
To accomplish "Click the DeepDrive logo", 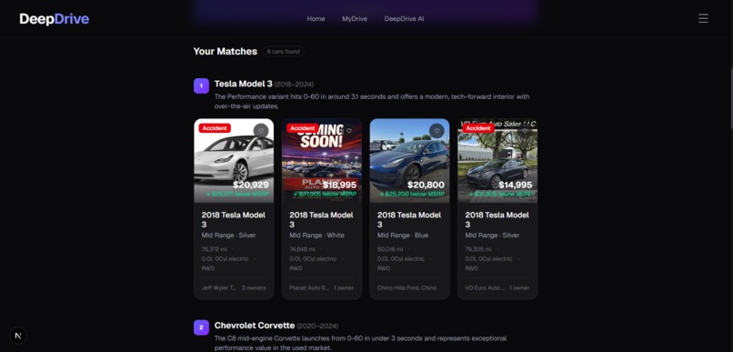I will [x=55, y=19].
